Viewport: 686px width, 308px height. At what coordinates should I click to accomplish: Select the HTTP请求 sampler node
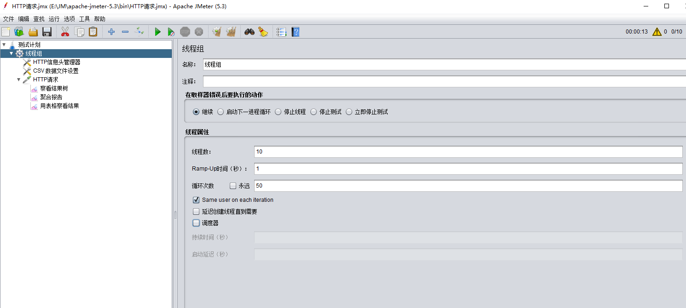(46, 80)
